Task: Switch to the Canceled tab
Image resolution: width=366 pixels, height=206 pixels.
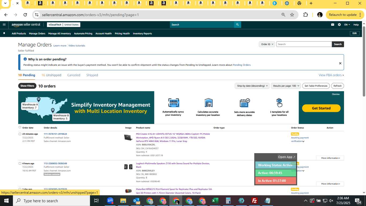Action: pos(74,75)
